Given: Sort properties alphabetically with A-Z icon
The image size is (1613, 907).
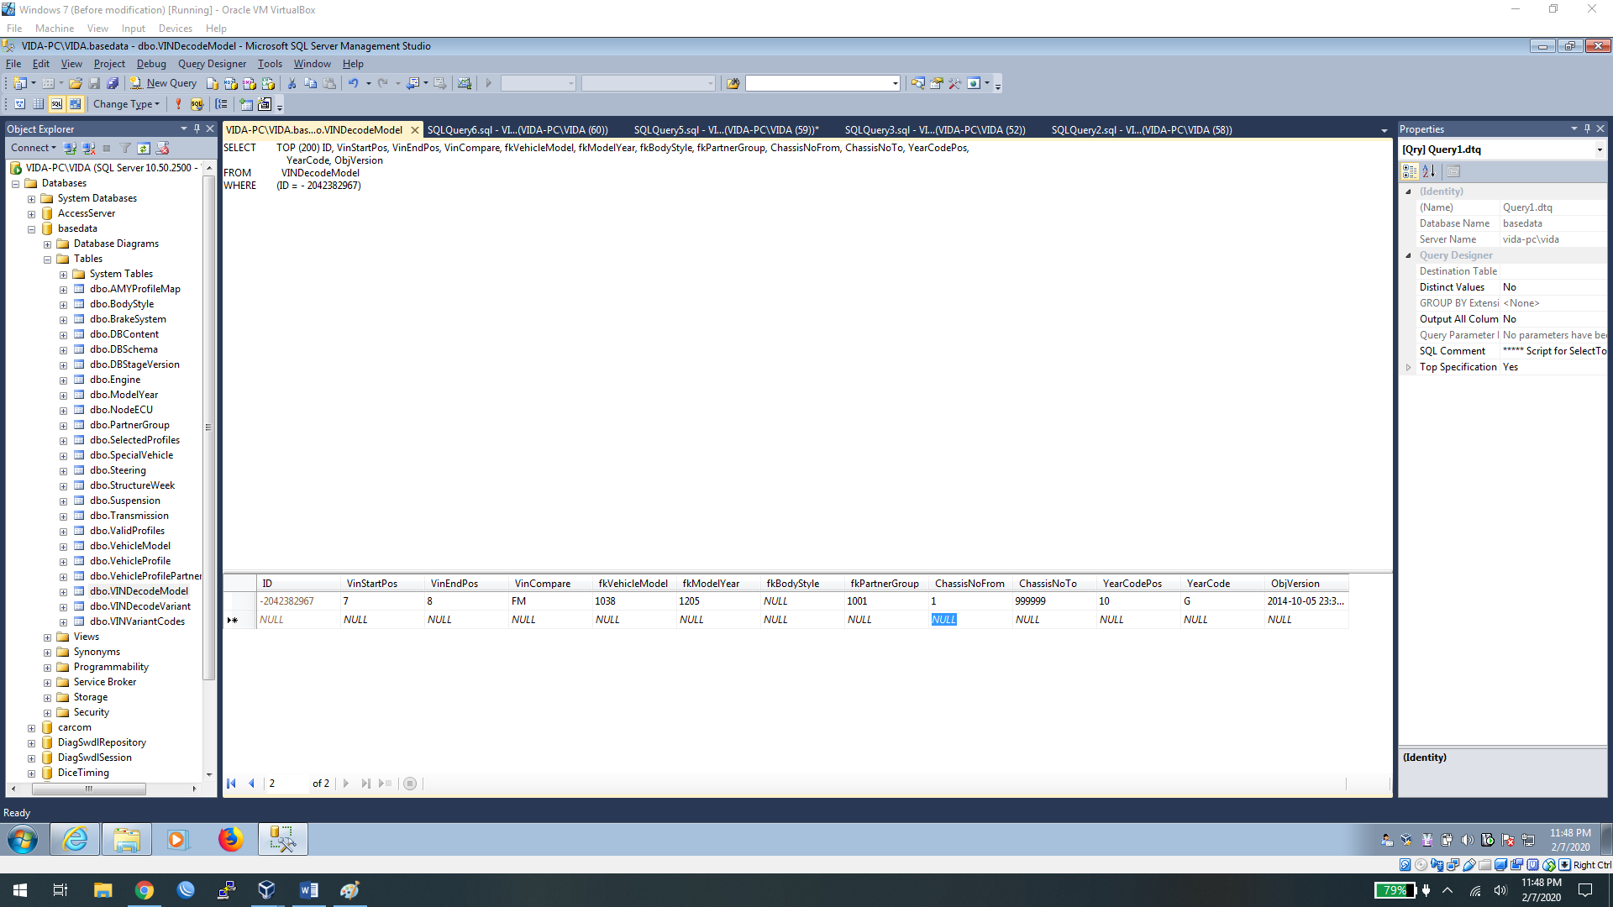Looking at the screenshot, I should click(1428, 171).
